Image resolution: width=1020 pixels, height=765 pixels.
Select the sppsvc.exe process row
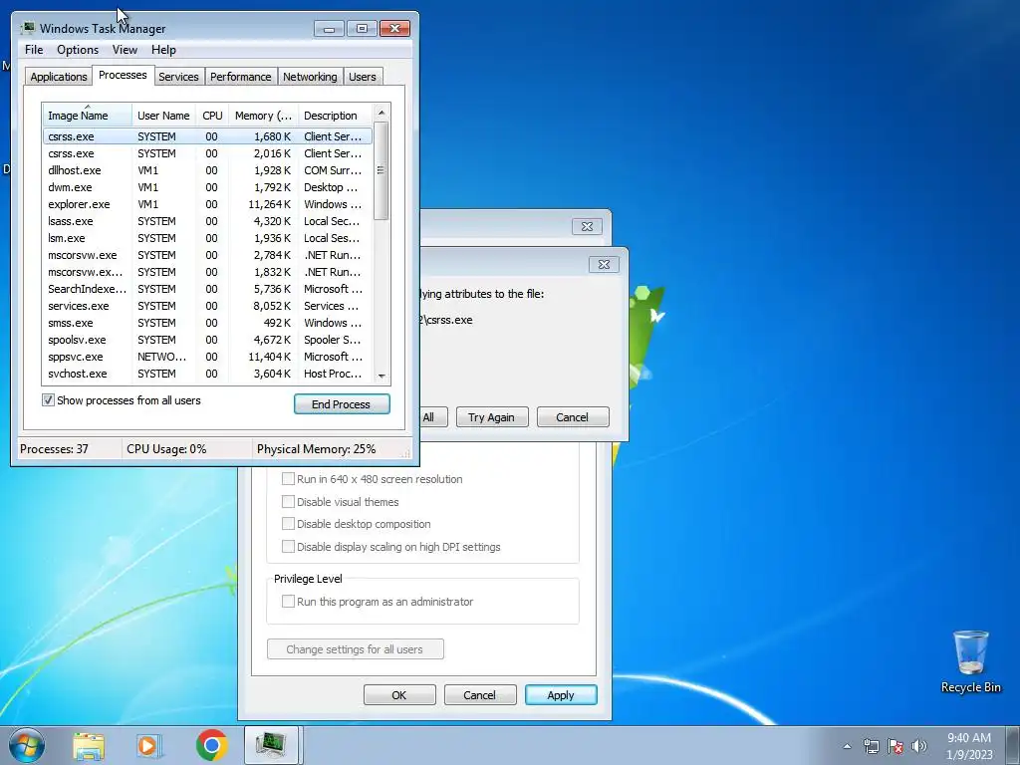point(207,357)
